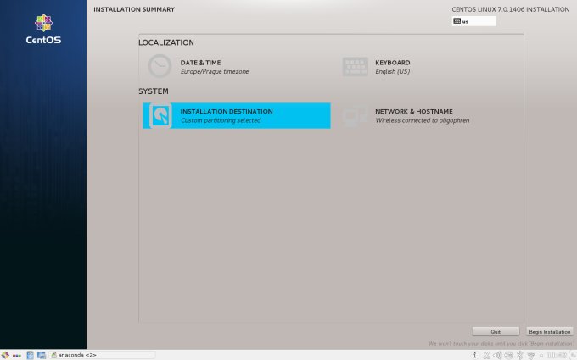Open the Keyboard layout settings icon
This screenshot has height=360, width=577.
pyautogui.click(x=355, y=67)
